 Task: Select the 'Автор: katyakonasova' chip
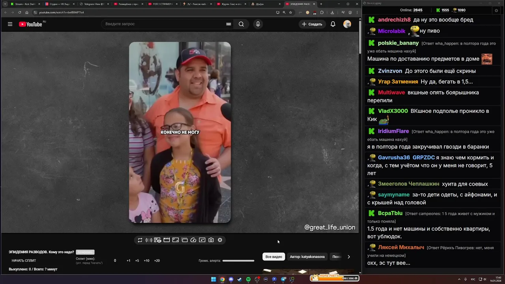[307, 257]
